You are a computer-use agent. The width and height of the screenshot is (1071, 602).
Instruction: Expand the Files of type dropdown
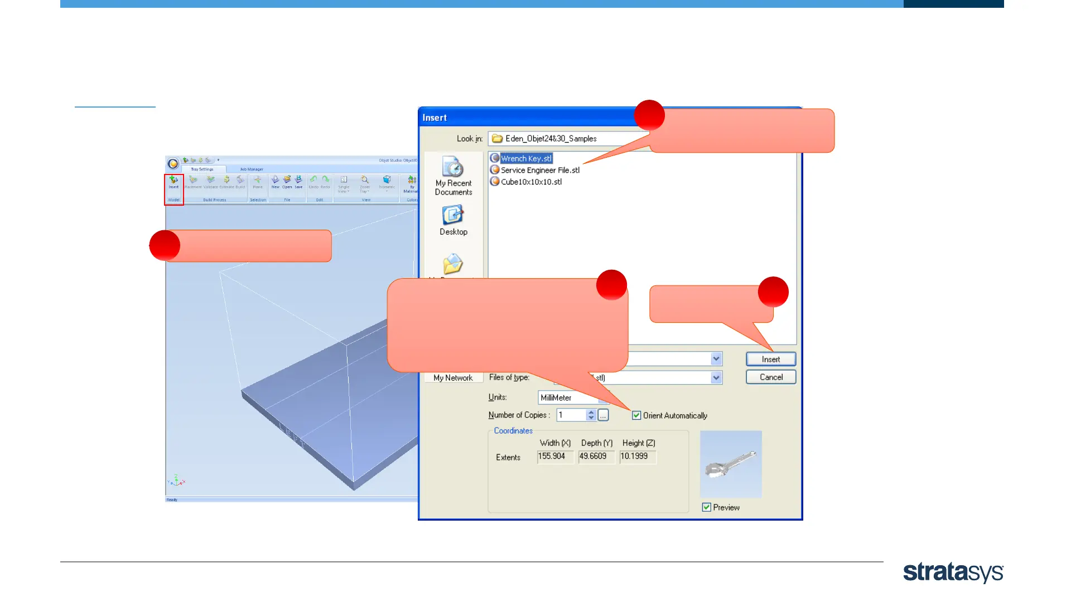(716, 378)
